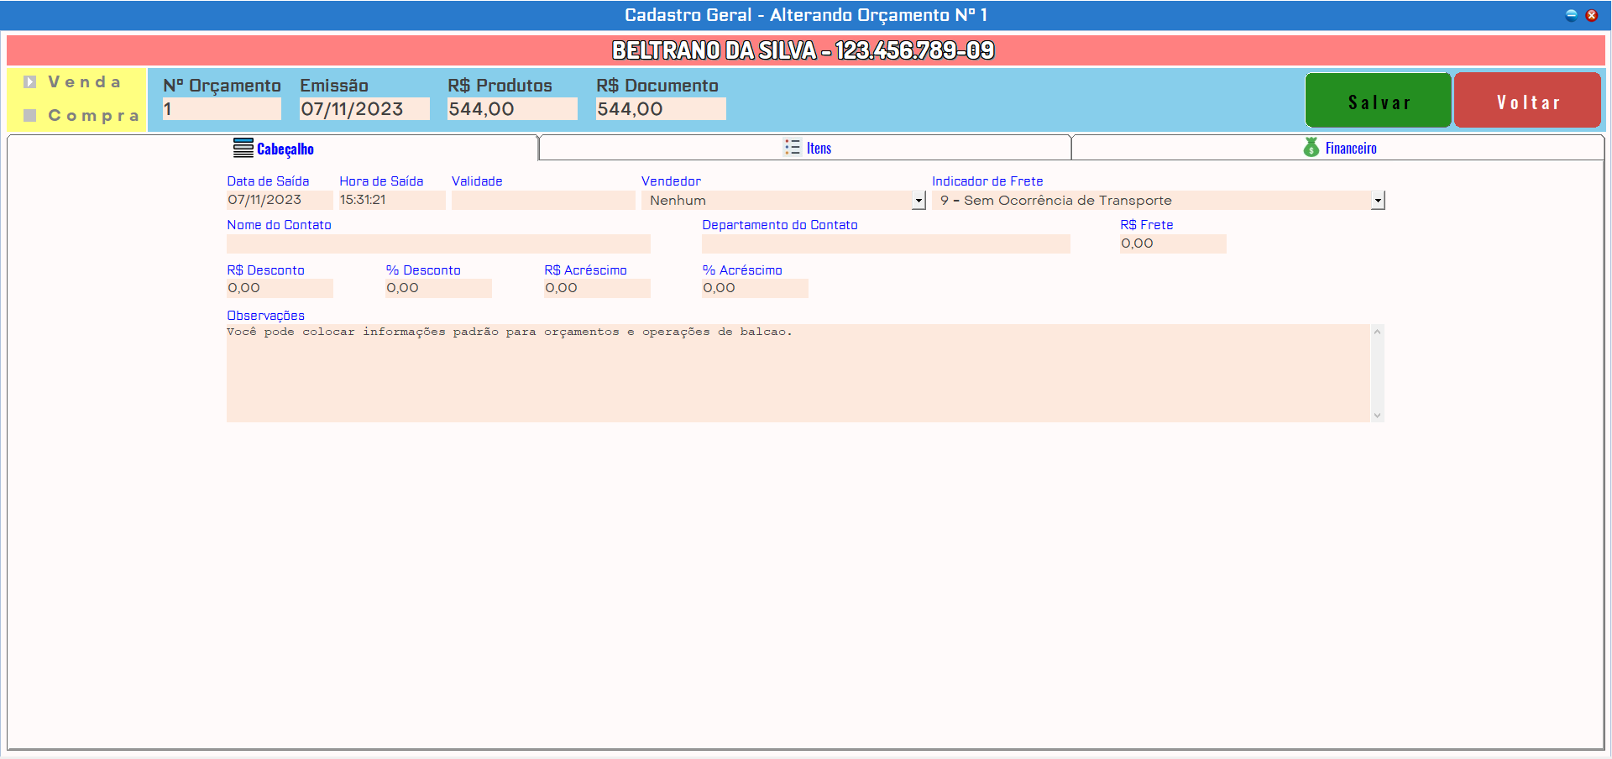Click the R$ Produtos value field

tap(512, 109)
